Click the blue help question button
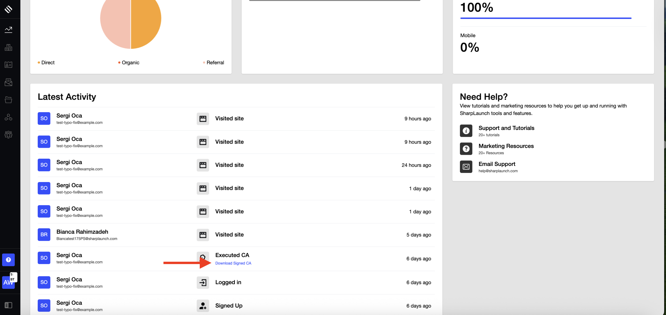Viewport: 666px width, 315px height. coord(8,260)
